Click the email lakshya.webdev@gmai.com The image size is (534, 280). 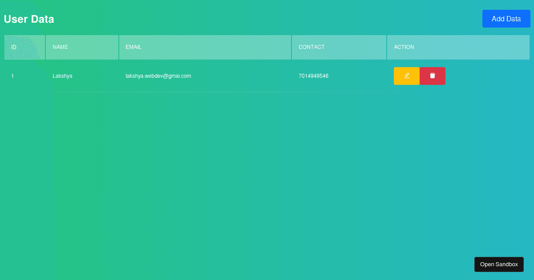click(158, 76)
